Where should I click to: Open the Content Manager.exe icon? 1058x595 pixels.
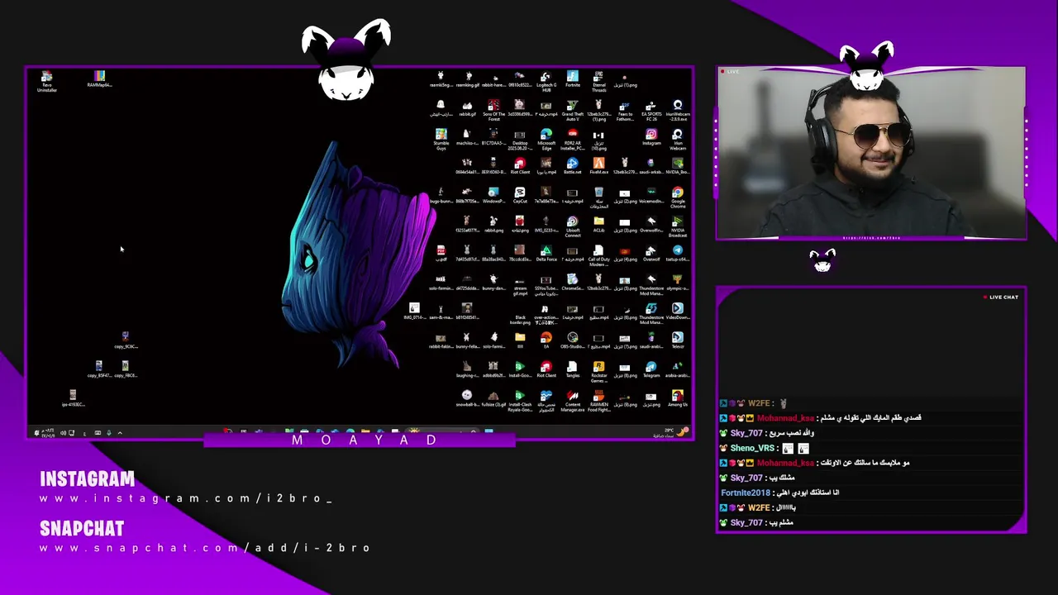(x=572, y=400)
